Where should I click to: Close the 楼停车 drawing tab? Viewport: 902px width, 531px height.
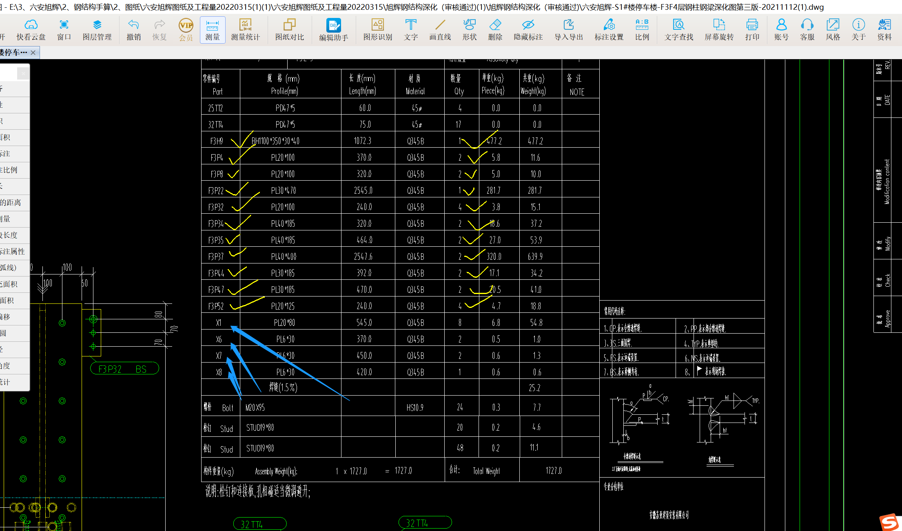(x=33, y=53)
